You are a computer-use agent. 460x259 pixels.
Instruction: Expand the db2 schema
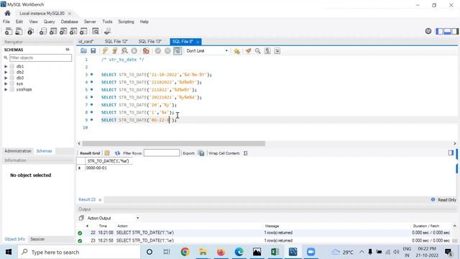click(6, 72)
